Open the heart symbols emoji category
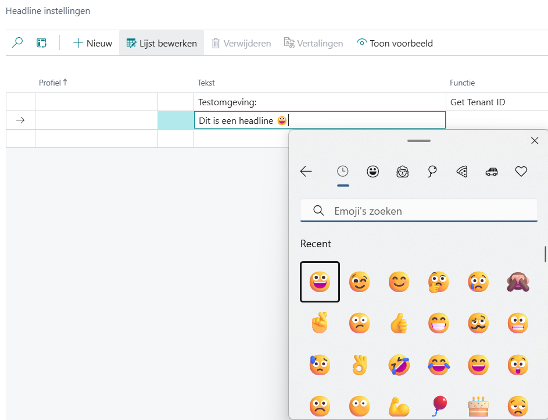The width and height of the screenshot is (548, 420). click(x=521, y=171)
